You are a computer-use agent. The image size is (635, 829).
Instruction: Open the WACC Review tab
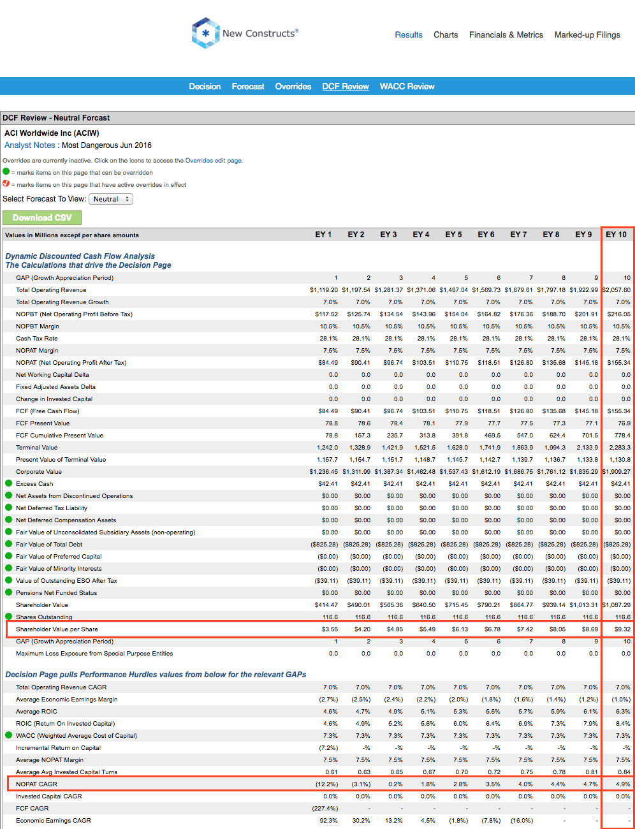click(407, 87)
